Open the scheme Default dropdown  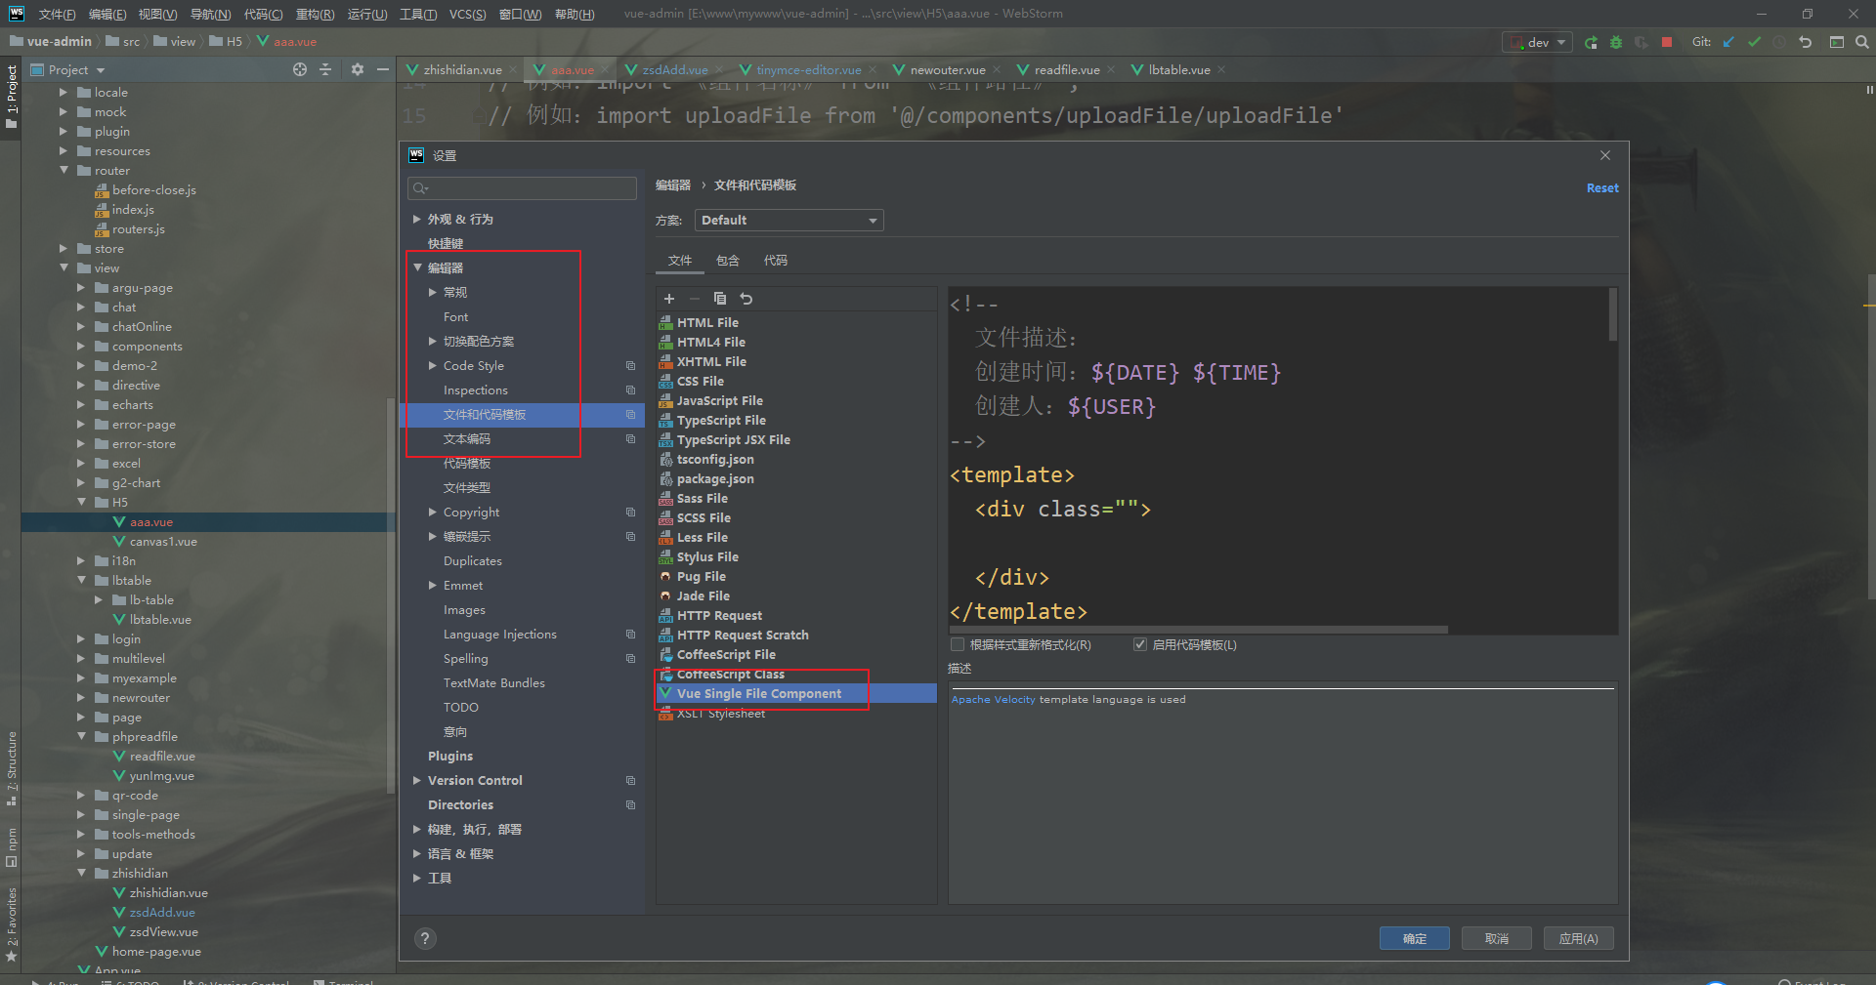[789, 221]
